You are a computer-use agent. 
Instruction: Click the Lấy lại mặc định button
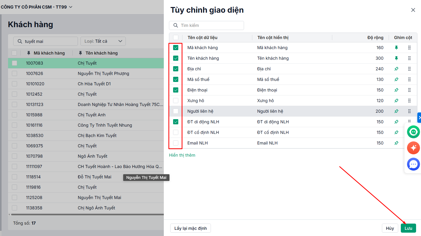[x=190, y=228]
